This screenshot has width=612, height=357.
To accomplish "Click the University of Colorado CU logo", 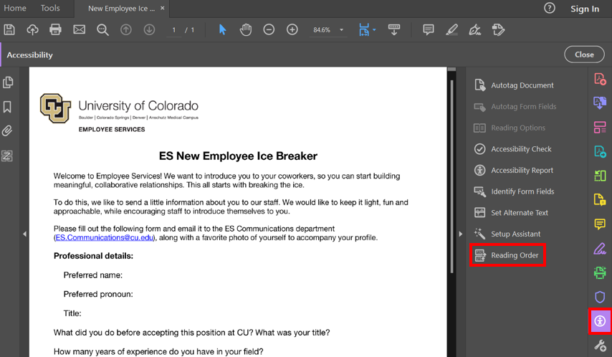I will [x=55, y=108].
